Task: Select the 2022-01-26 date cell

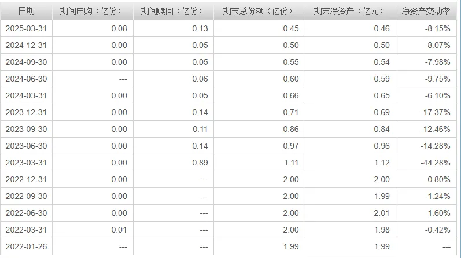Action: click(26, 246)
